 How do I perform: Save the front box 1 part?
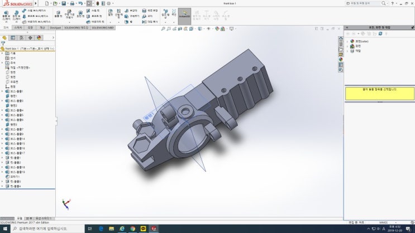point(64,3)
